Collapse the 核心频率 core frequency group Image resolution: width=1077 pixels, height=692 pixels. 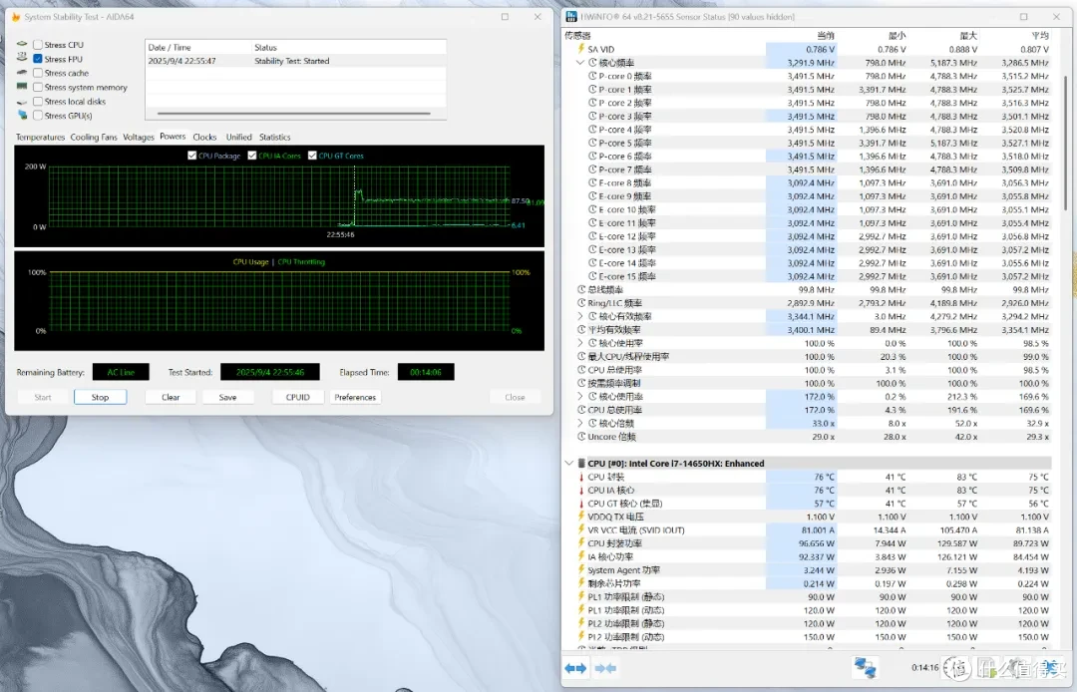580,63
